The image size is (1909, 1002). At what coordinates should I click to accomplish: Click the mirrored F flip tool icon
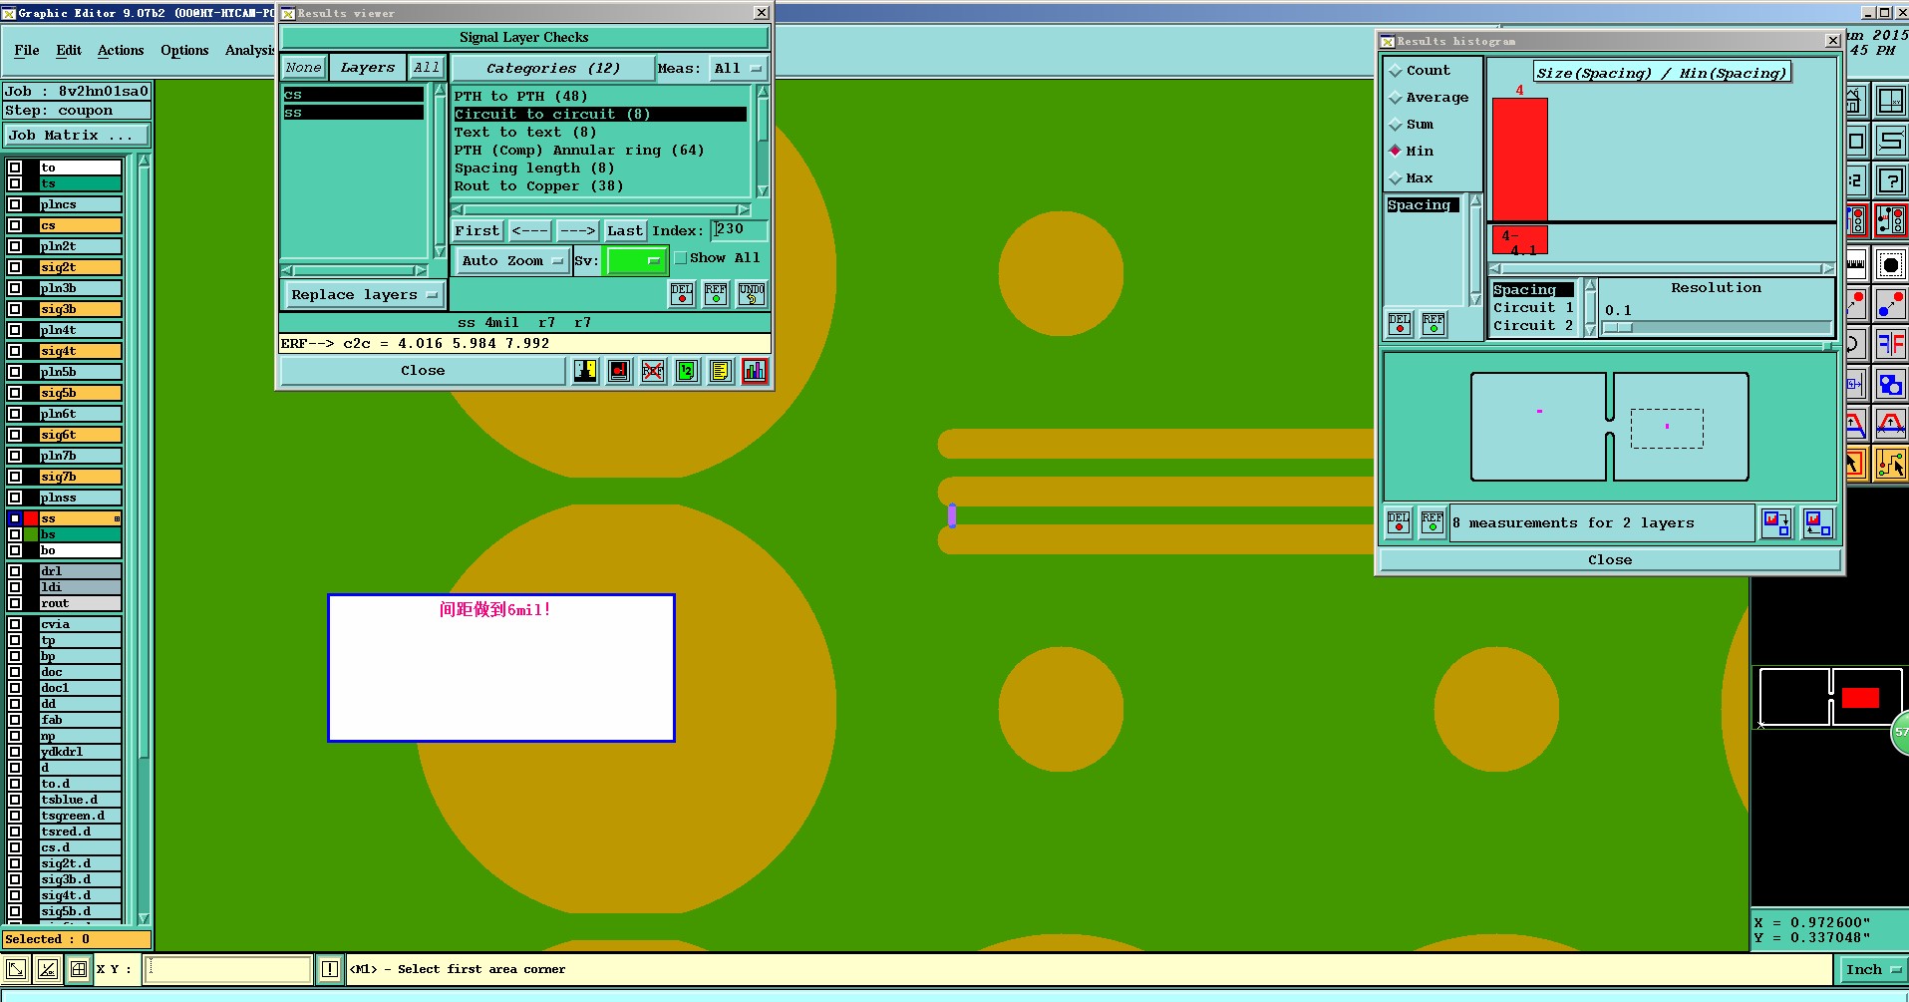click(x=1890, y=345)
